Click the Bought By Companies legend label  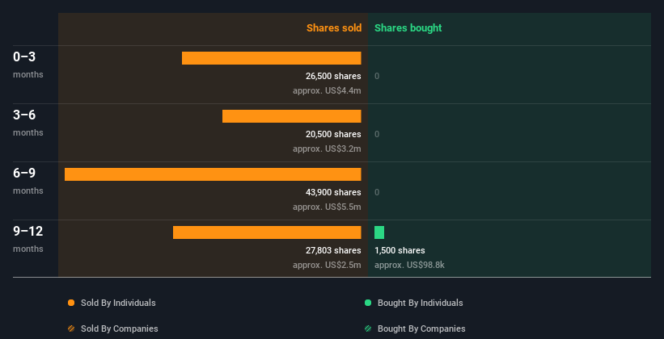[x=421, y=329]
